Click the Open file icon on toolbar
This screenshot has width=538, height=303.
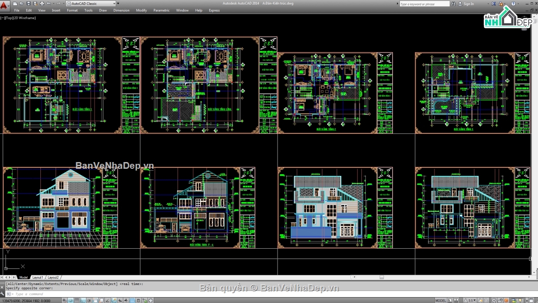[x=22, y=3]
